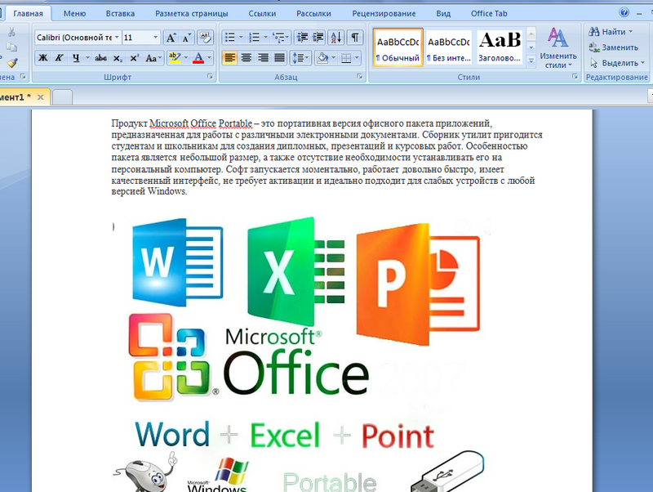This screenshot has height=492, width=653.
Task: Toggle strikethrough (abc) formatting
Action: pyautogui.click(x=100, y=58)
